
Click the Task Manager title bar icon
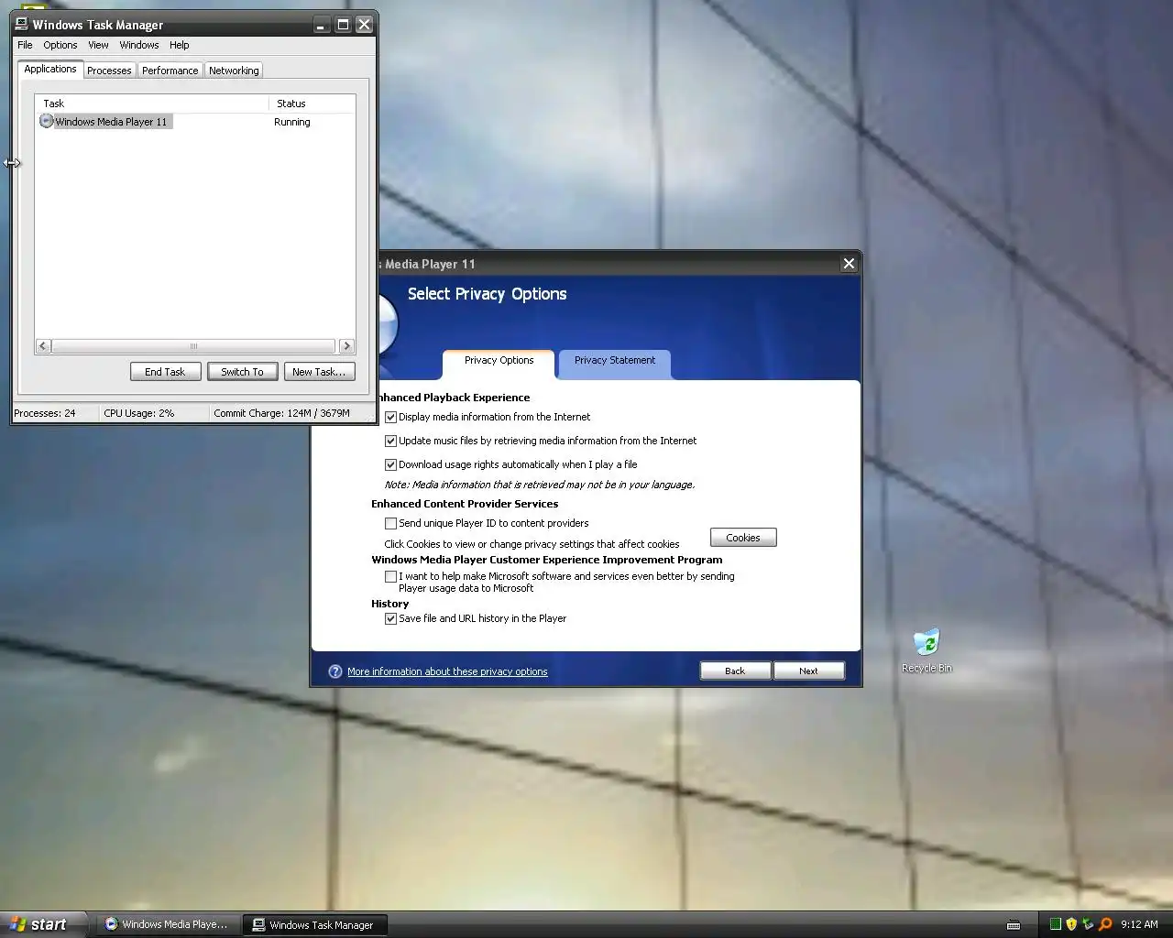[x=22, y=25]
